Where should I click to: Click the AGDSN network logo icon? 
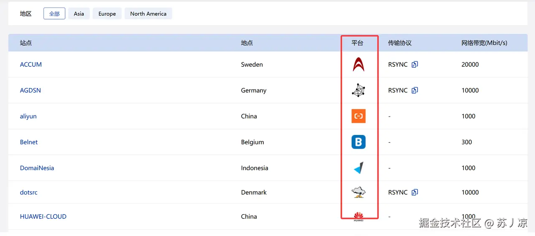tap(359, 90)
